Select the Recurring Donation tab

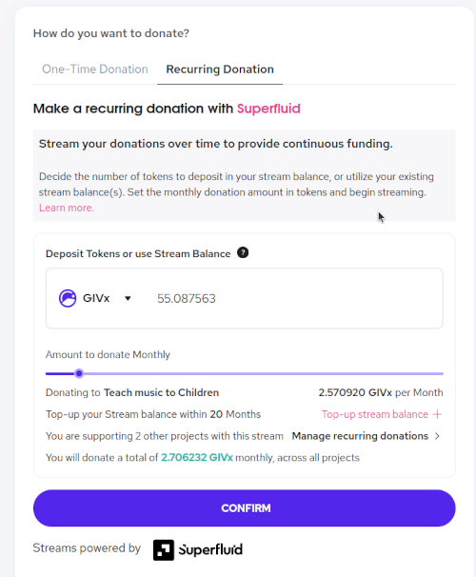point(220,70)
